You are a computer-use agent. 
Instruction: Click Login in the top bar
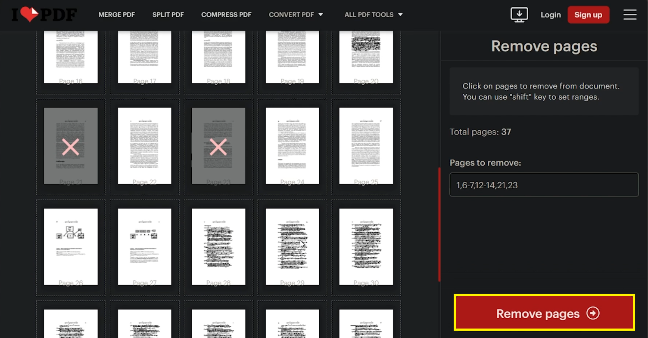click(550, 14)
